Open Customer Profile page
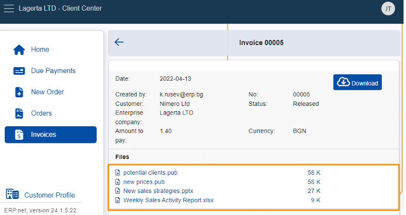The image size is (406, 215). 49,195
